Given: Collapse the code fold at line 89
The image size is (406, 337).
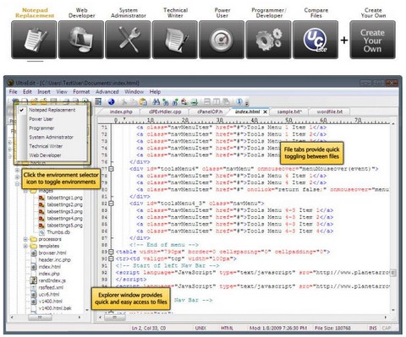Looking at the screenshot, I should 111,252.
